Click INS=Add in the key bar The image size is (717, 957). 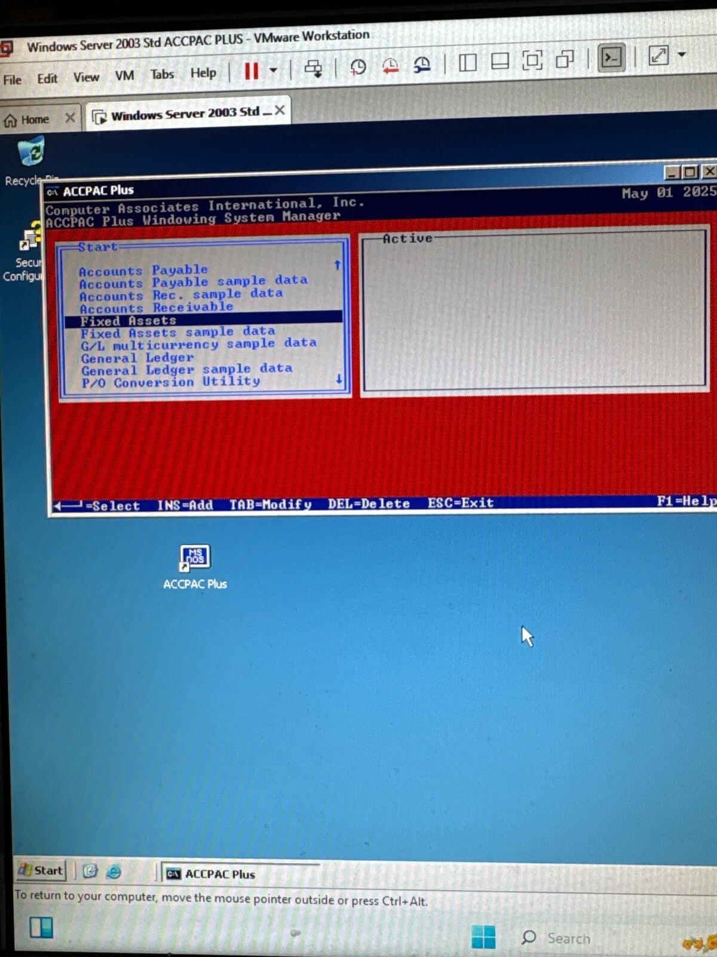coord(185,505)
